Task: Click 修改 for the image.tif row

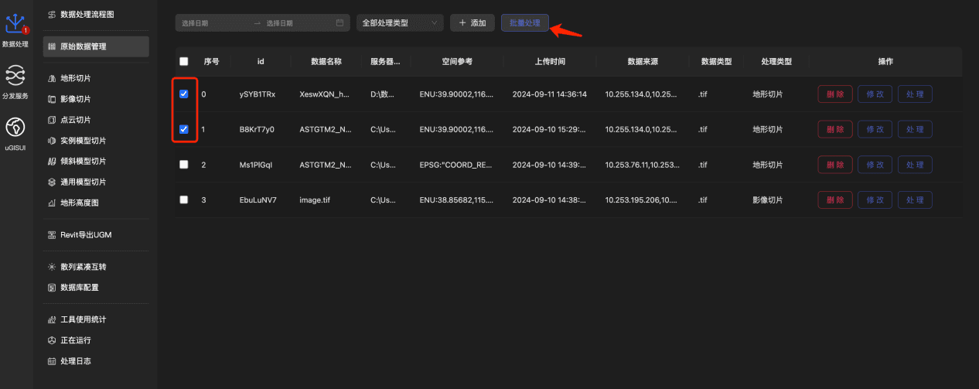Action: (x=875, y=200)
